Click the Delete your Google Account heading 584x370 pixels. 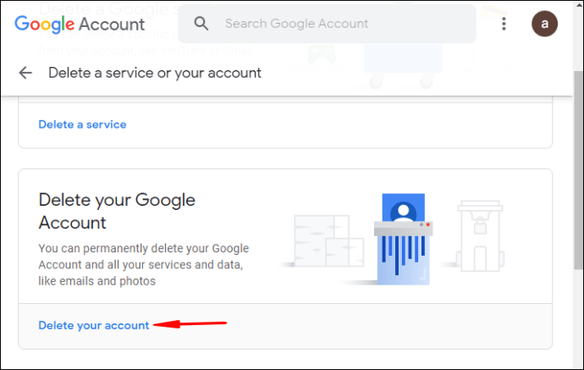[117, 211]
